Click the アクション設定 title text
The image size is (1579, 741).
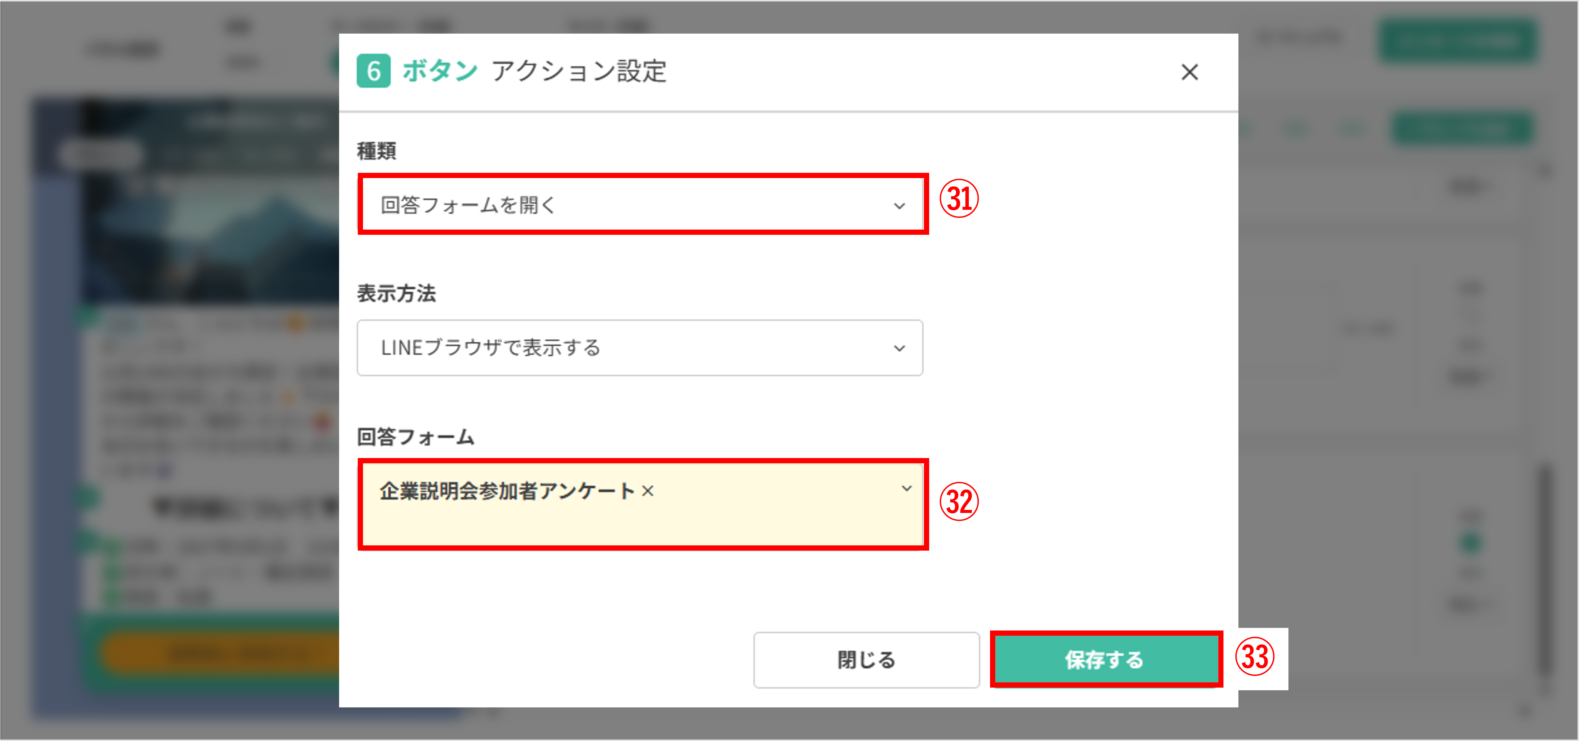(x=578, y=71)
